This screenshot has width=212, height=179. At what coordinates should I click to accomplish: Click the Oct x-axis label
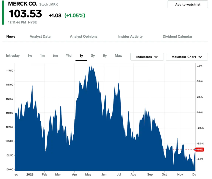pyautogui.click(x=164, y=174)
